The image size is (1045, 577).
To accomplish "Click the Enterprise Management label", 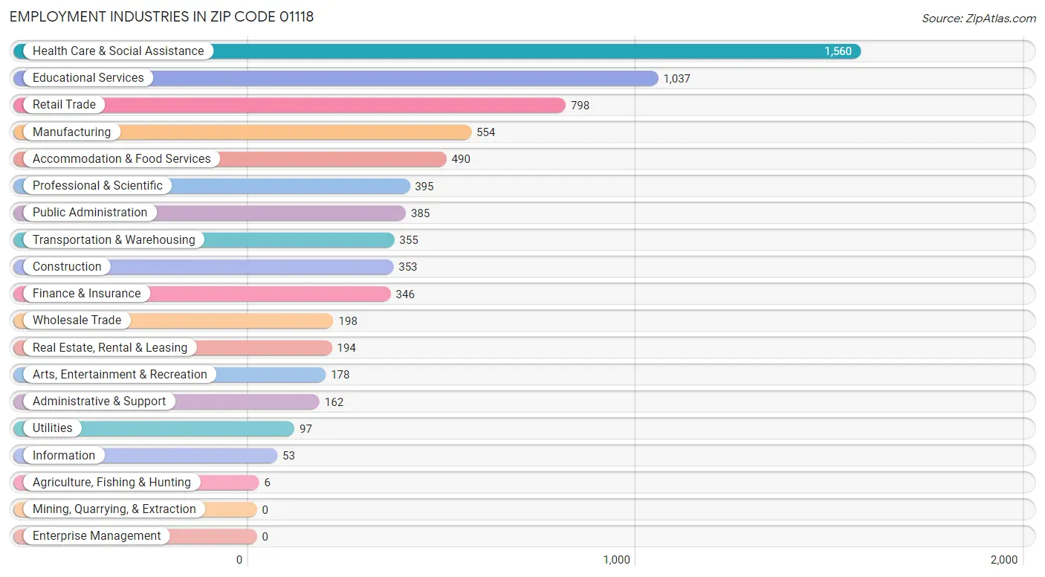I will tap(97, 536).
